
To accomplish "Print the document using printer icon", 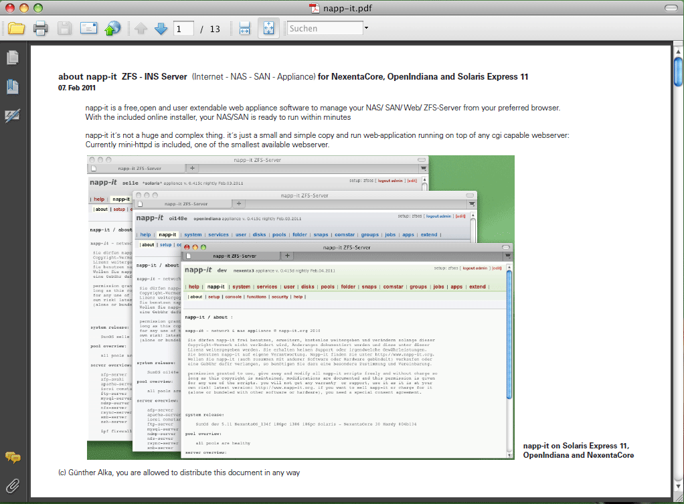I will pos(40,29).
